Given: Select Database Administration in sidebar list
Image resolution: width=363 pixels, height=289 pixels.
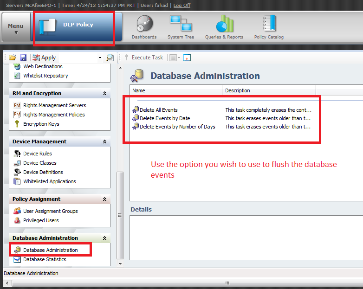Looking at the screenshot, I should pos(51,250).
